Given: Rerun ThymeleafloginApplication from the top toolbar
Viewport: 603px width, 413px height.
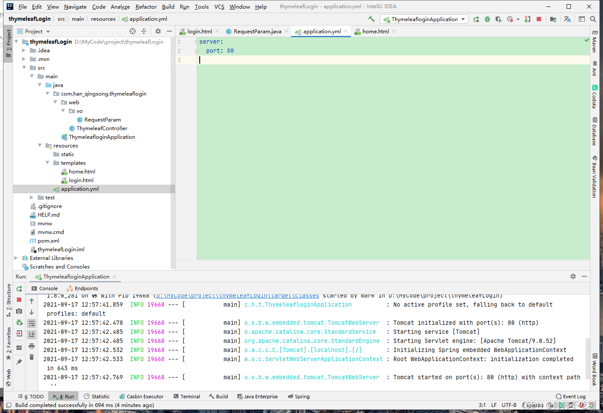Looking at the screenshot, I should click(x=476, y=19).
